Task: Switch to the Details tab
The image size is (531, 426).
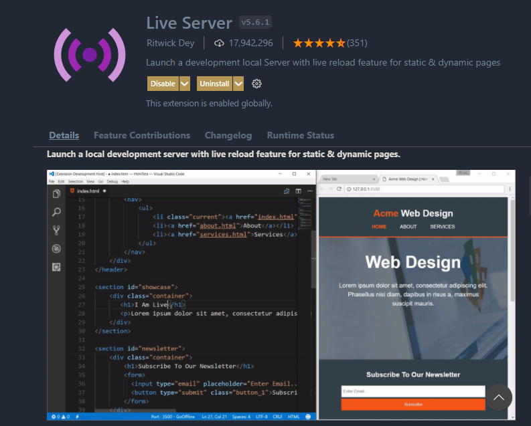Action: tap(64, 135)
